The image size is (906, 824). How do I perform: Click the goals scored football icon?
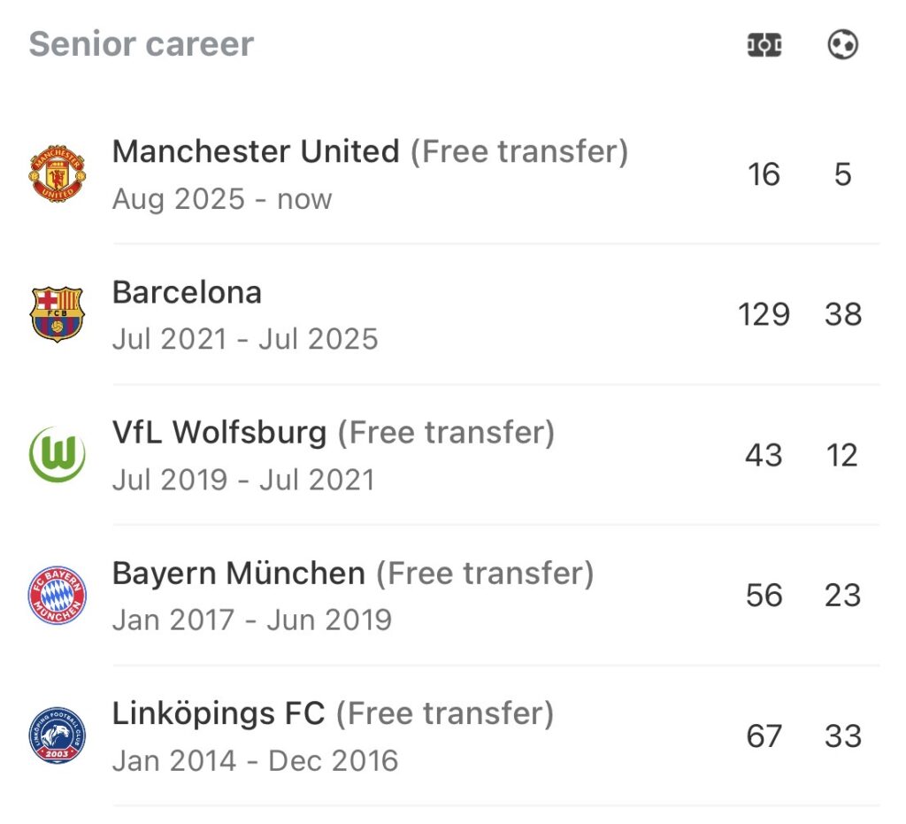[x=842, y=45]
